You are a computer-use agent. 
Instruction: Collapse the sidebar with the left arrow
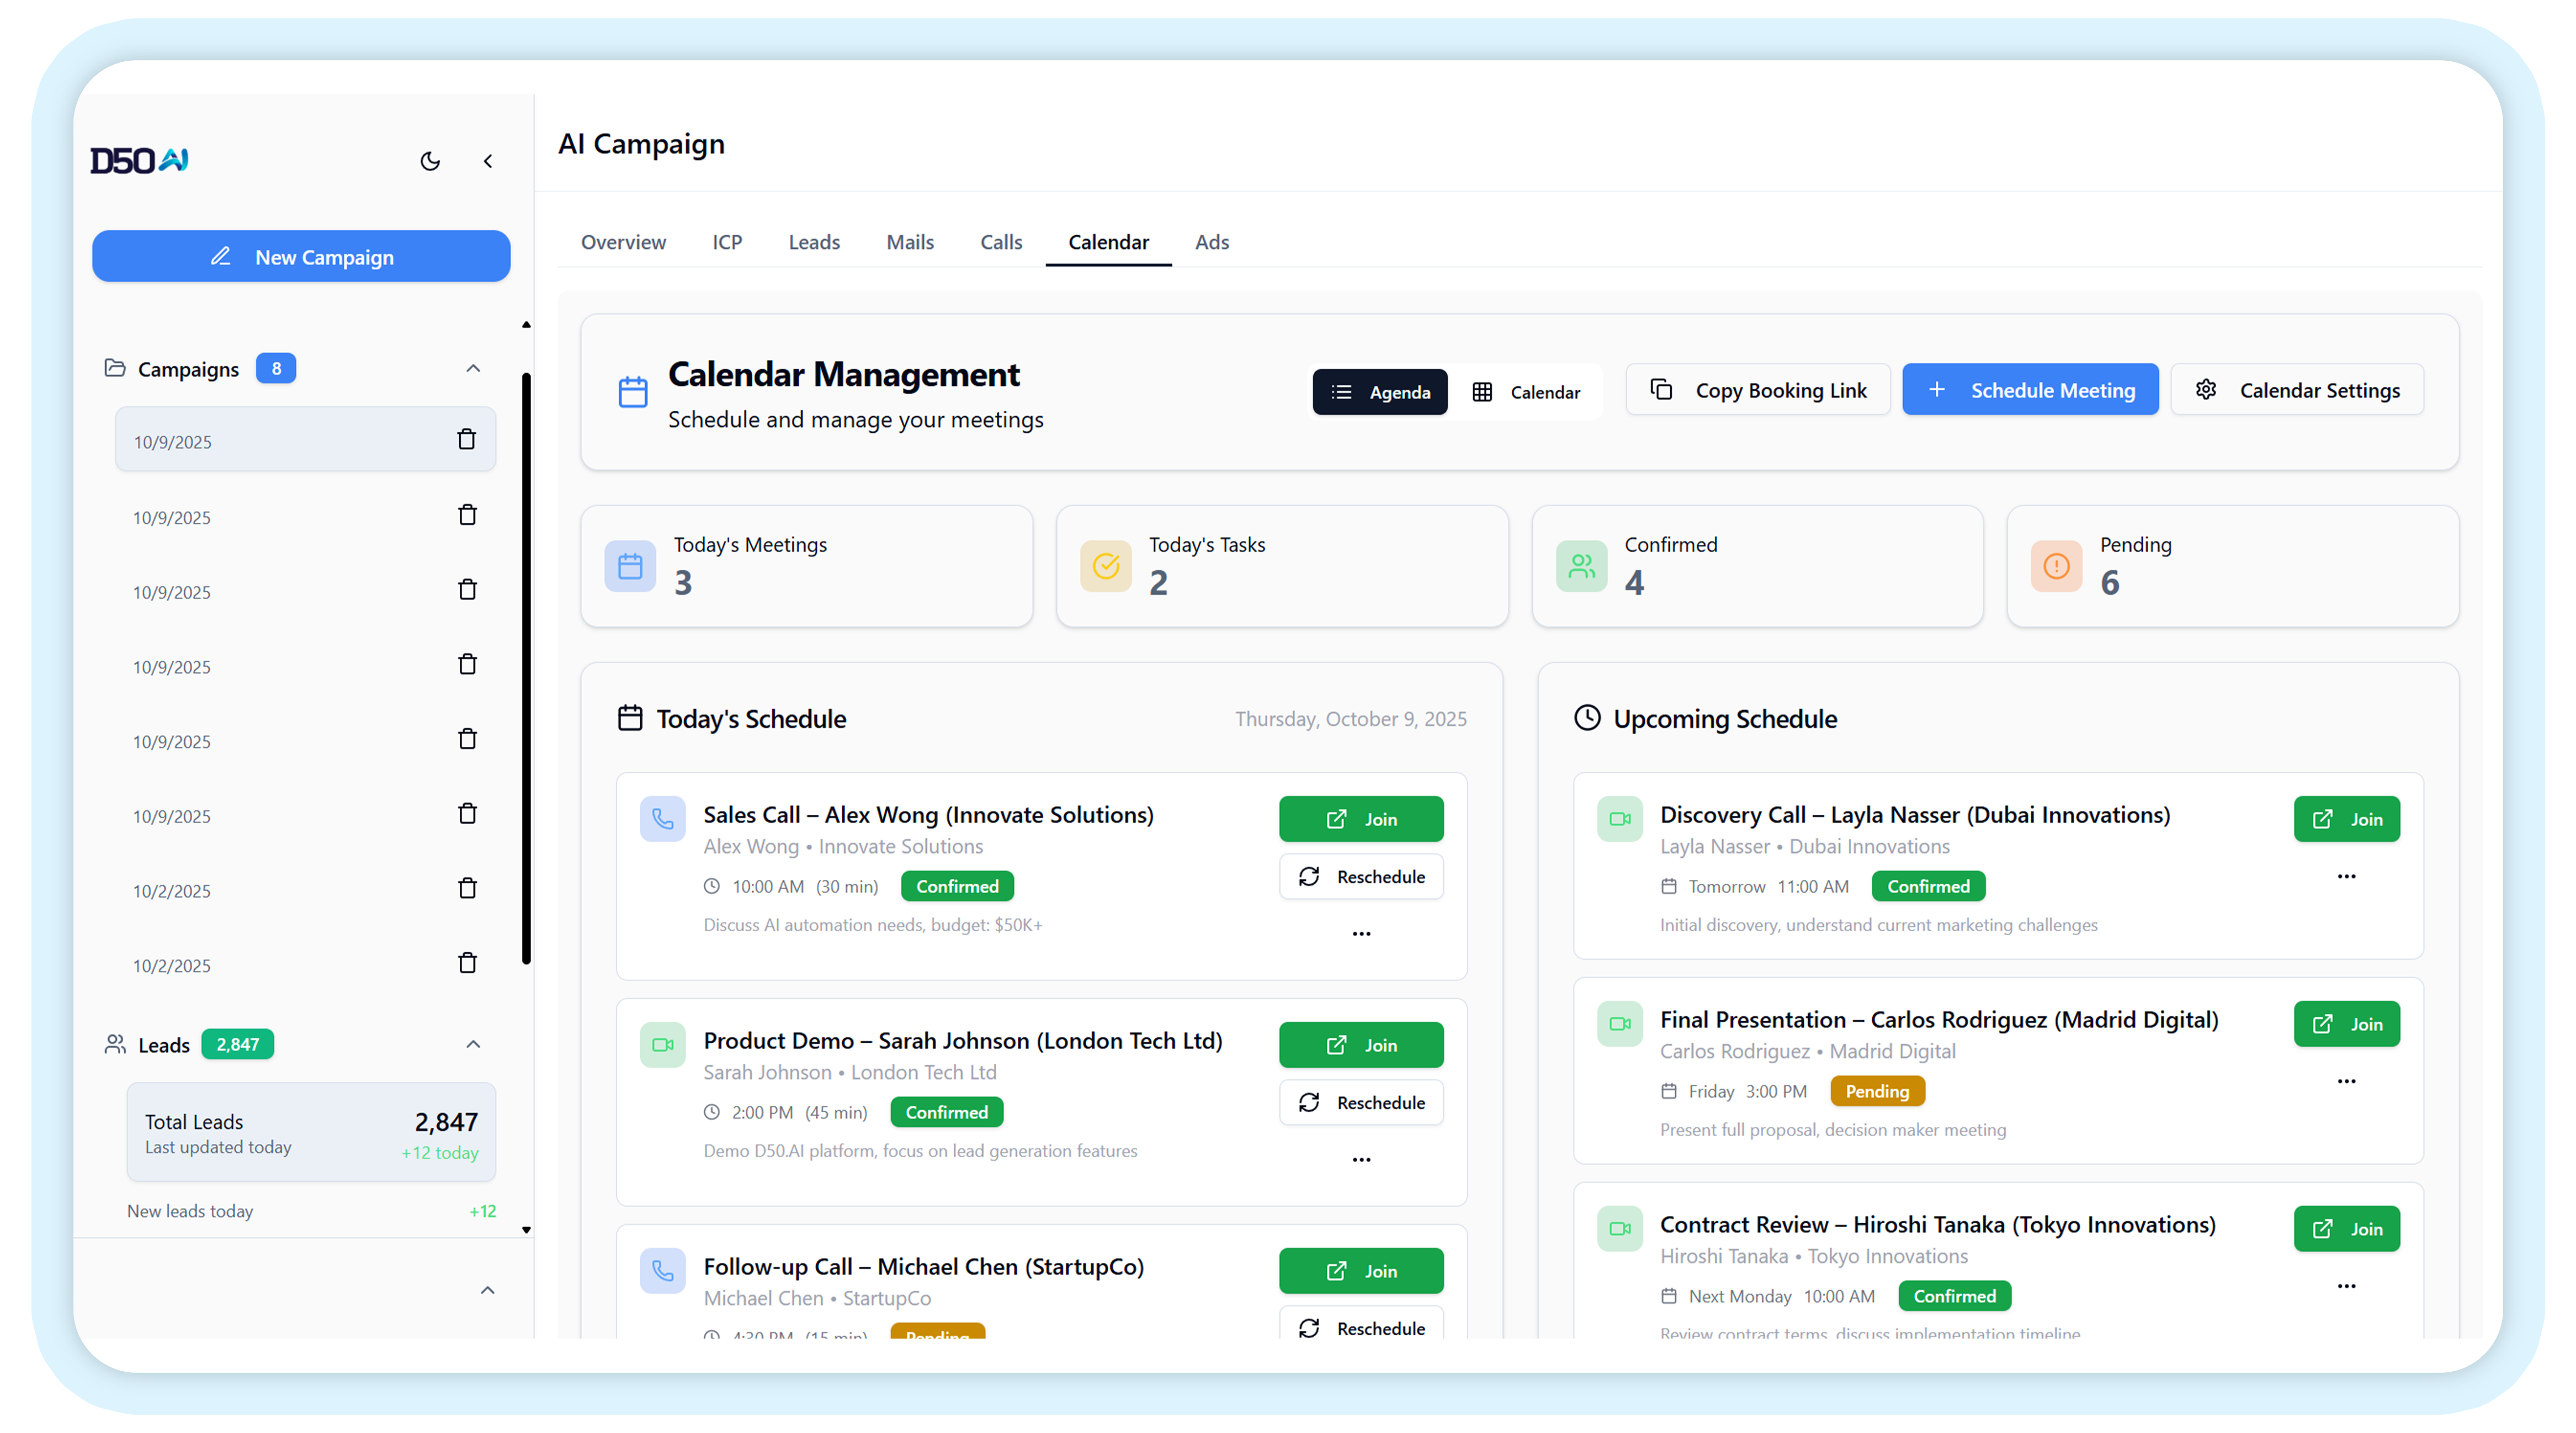pos(488,161)
